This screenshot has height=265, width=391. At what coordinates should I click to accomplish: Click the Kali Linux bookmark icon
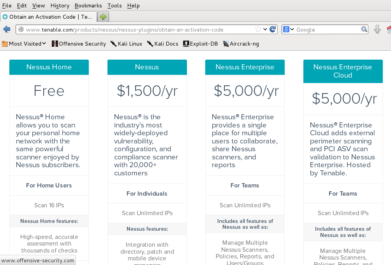pos(114,44)
